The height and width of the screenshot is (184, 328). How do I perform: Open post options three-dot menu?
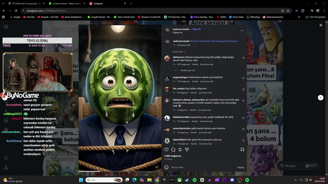[x=242, y=31]
